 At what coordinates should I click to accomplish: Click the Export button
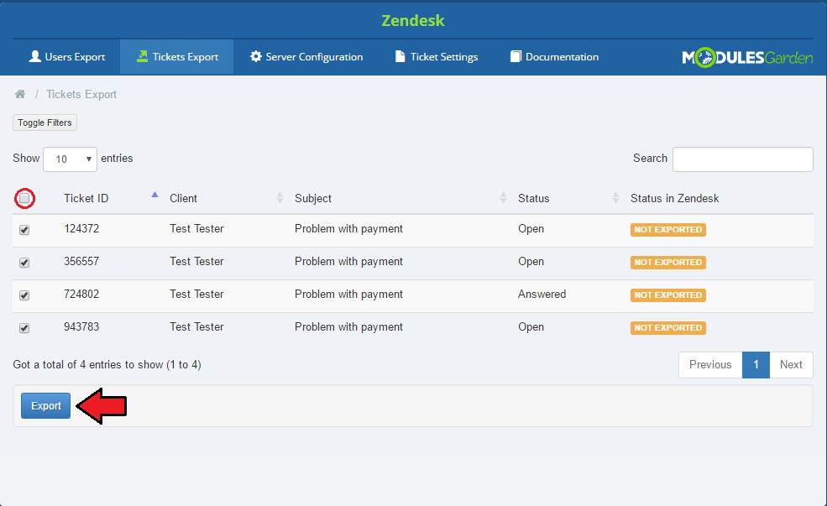46,406
